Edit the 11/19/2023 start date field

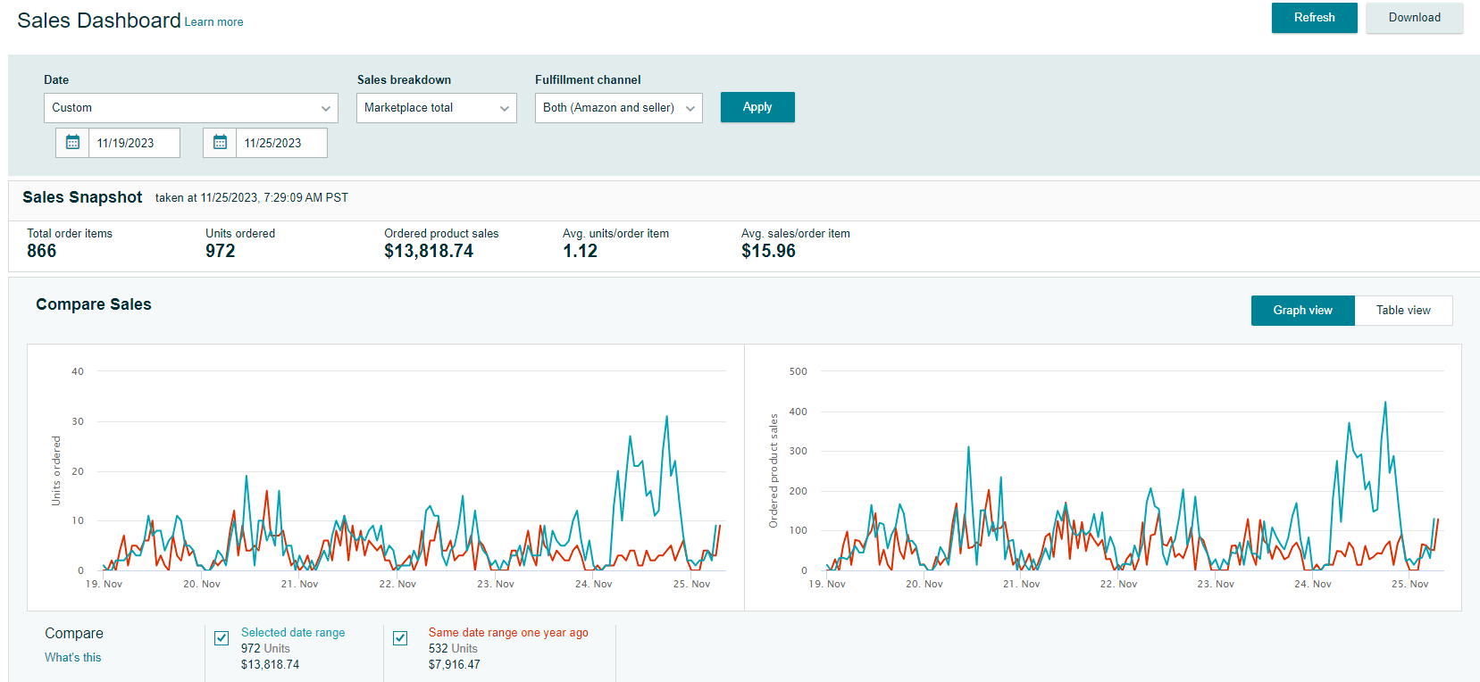click(x=134, y=143)
